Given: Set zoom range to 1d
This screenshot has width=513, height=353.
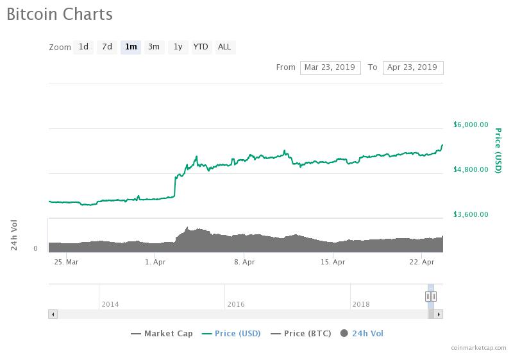Looking at the screenshot, I should [x=83, y=47].
